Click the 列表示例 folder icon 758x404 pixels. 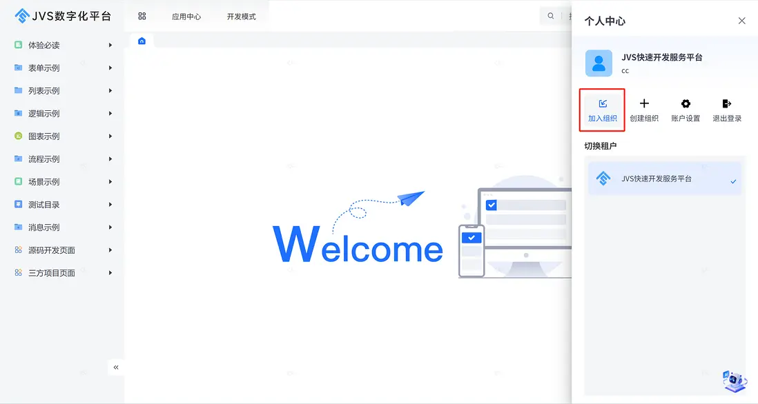pos(19,90)
